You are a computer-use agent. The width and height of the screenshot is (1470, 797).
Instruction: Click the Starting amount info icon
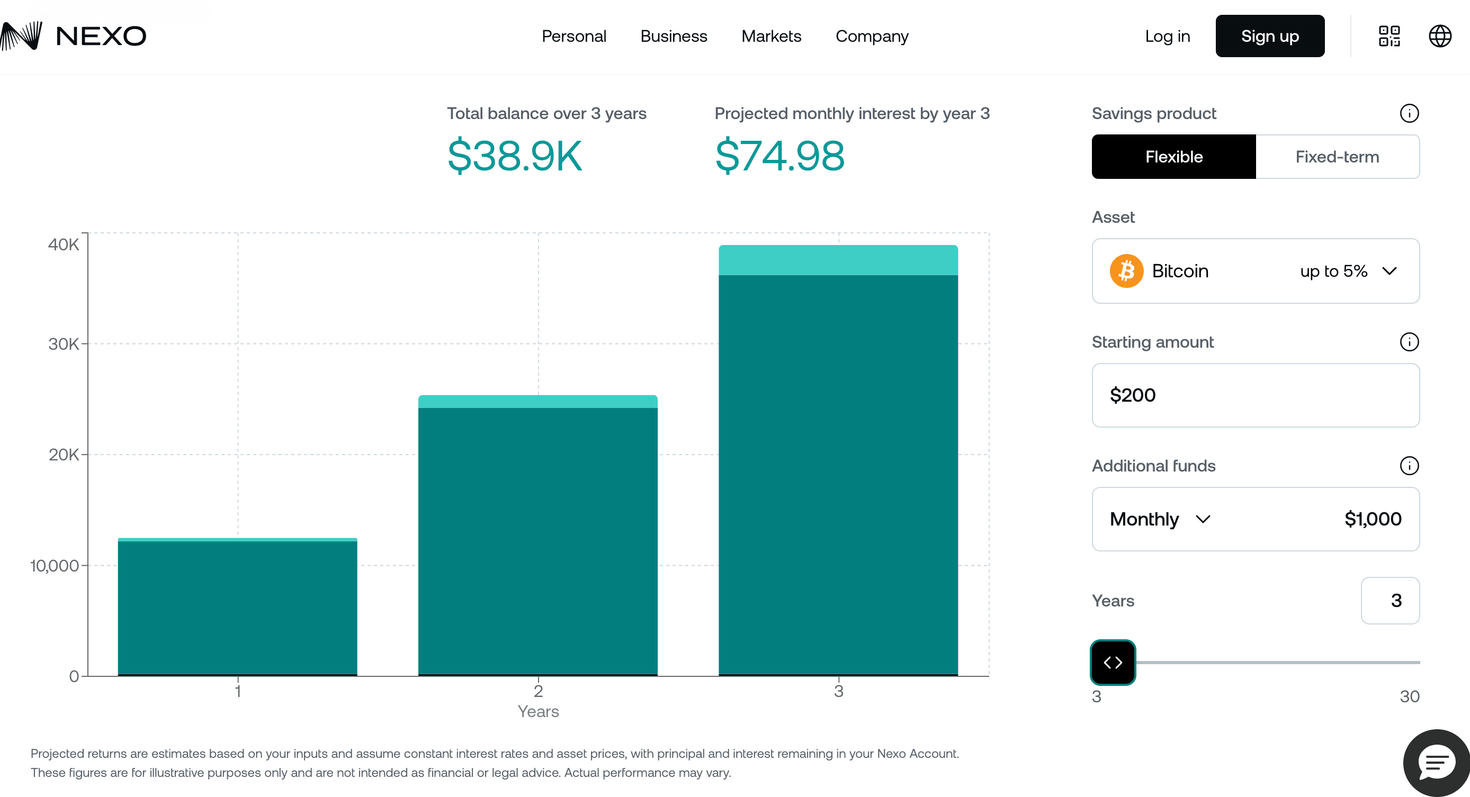[x=1409, y=342]
